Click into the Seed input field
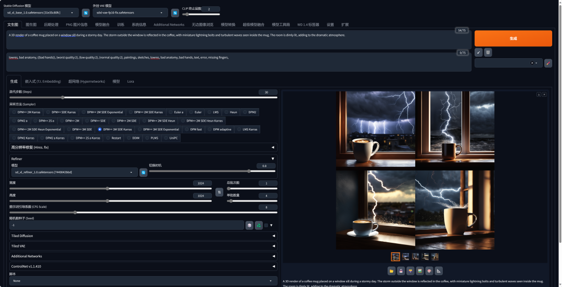The height and width of the screenshot is (287, 562). click(125, 225)
